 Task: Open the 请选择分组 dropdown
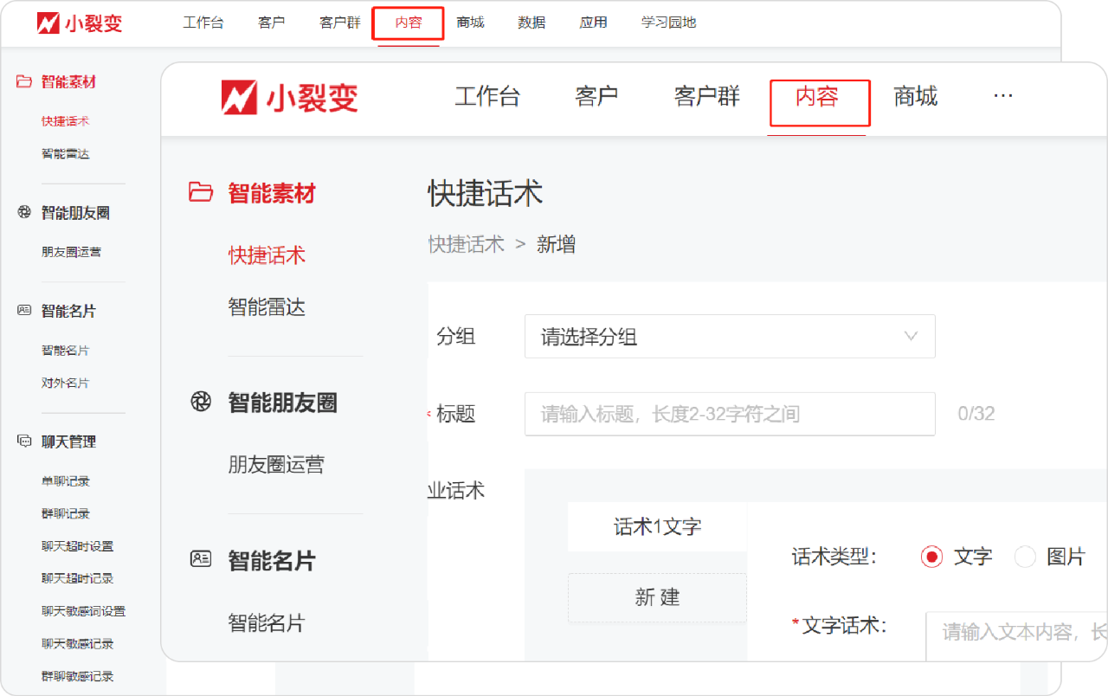coord(729,337)
